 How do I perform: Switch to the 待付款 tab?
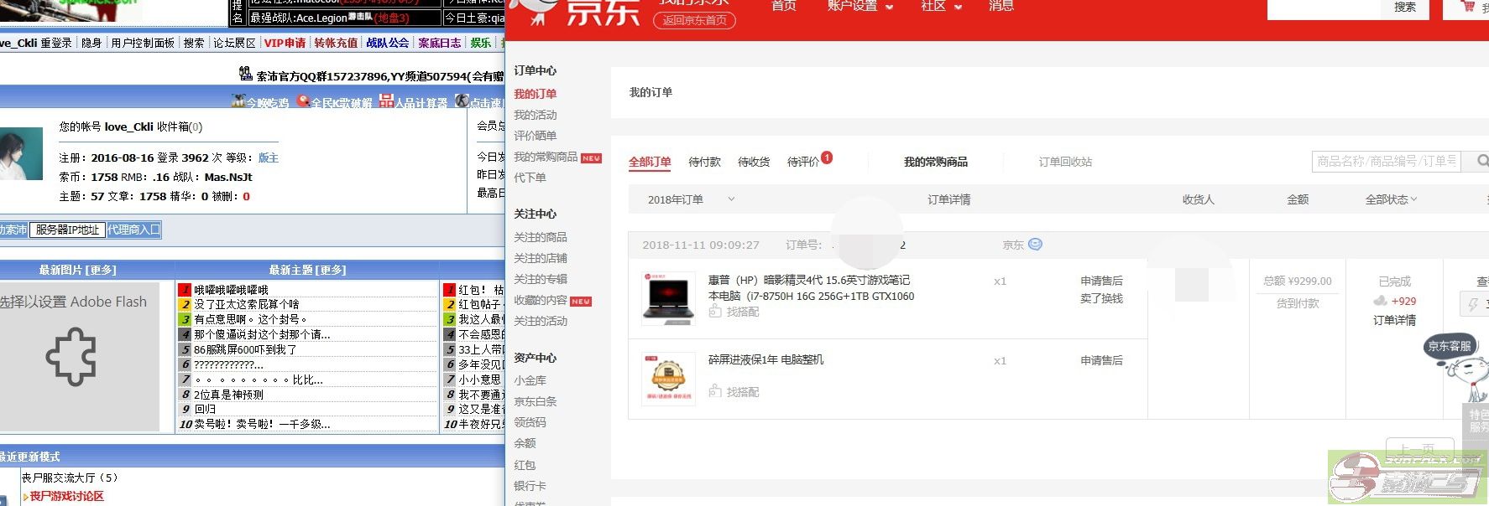(705, 162)
